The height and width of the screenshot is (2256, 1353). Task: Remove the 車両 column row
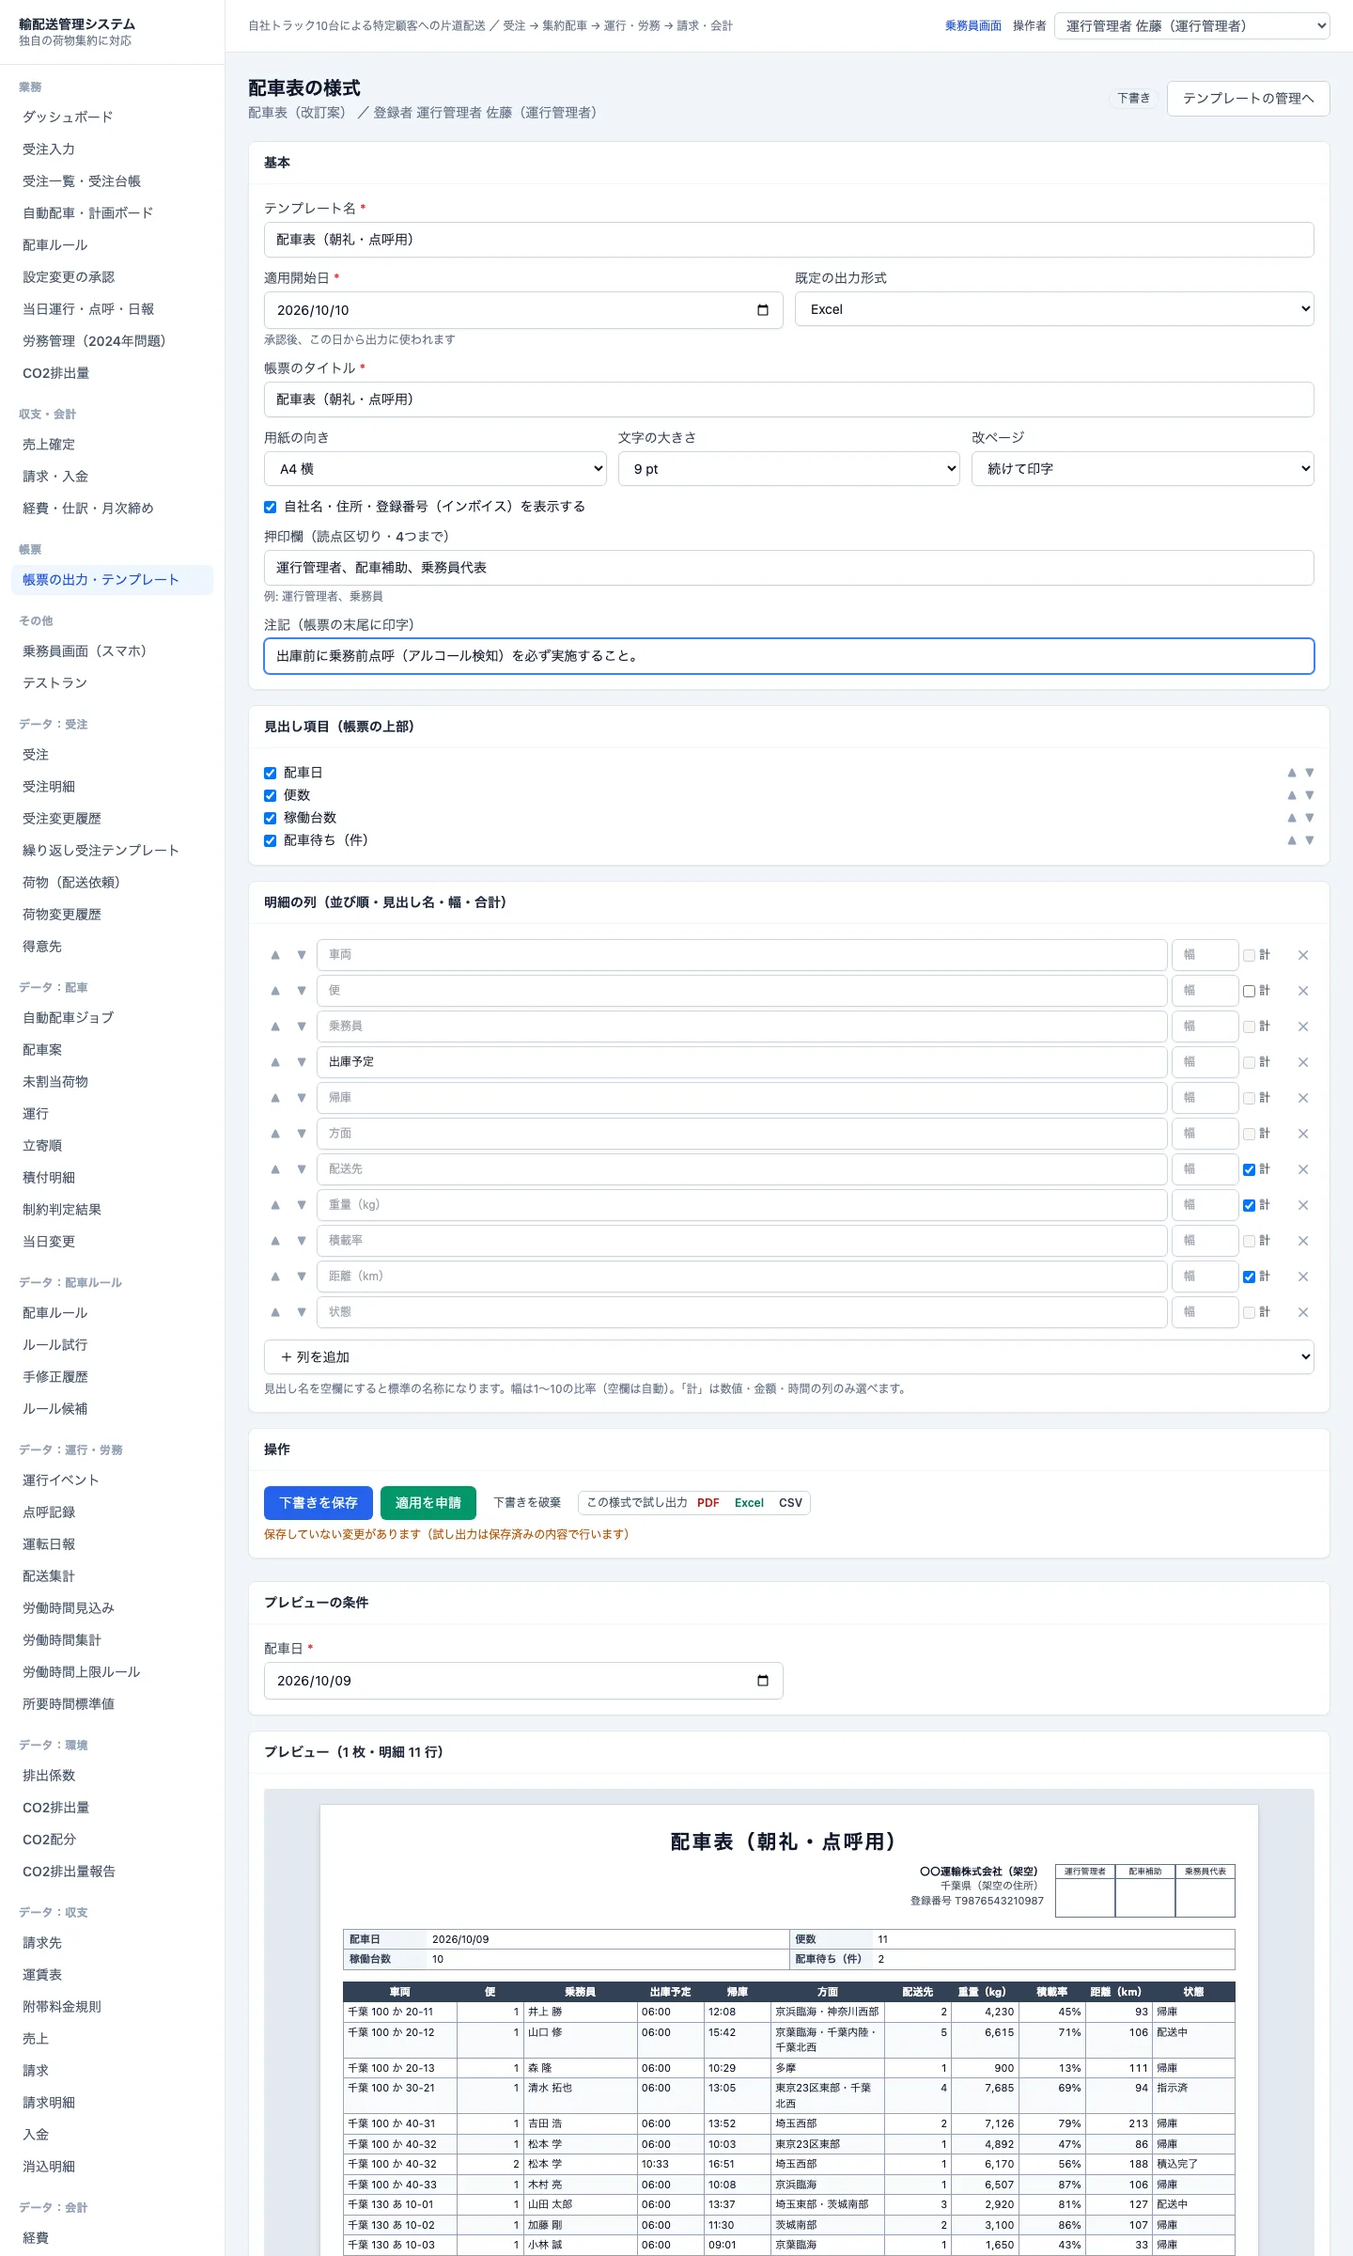point(1303,955)
